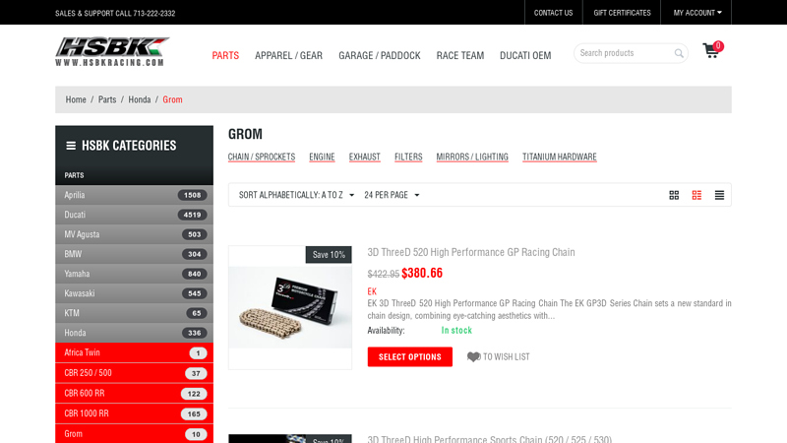787x443 pixels.
Task: Open the 24 Per Page dropdown
Action: (x=392, y=195)
